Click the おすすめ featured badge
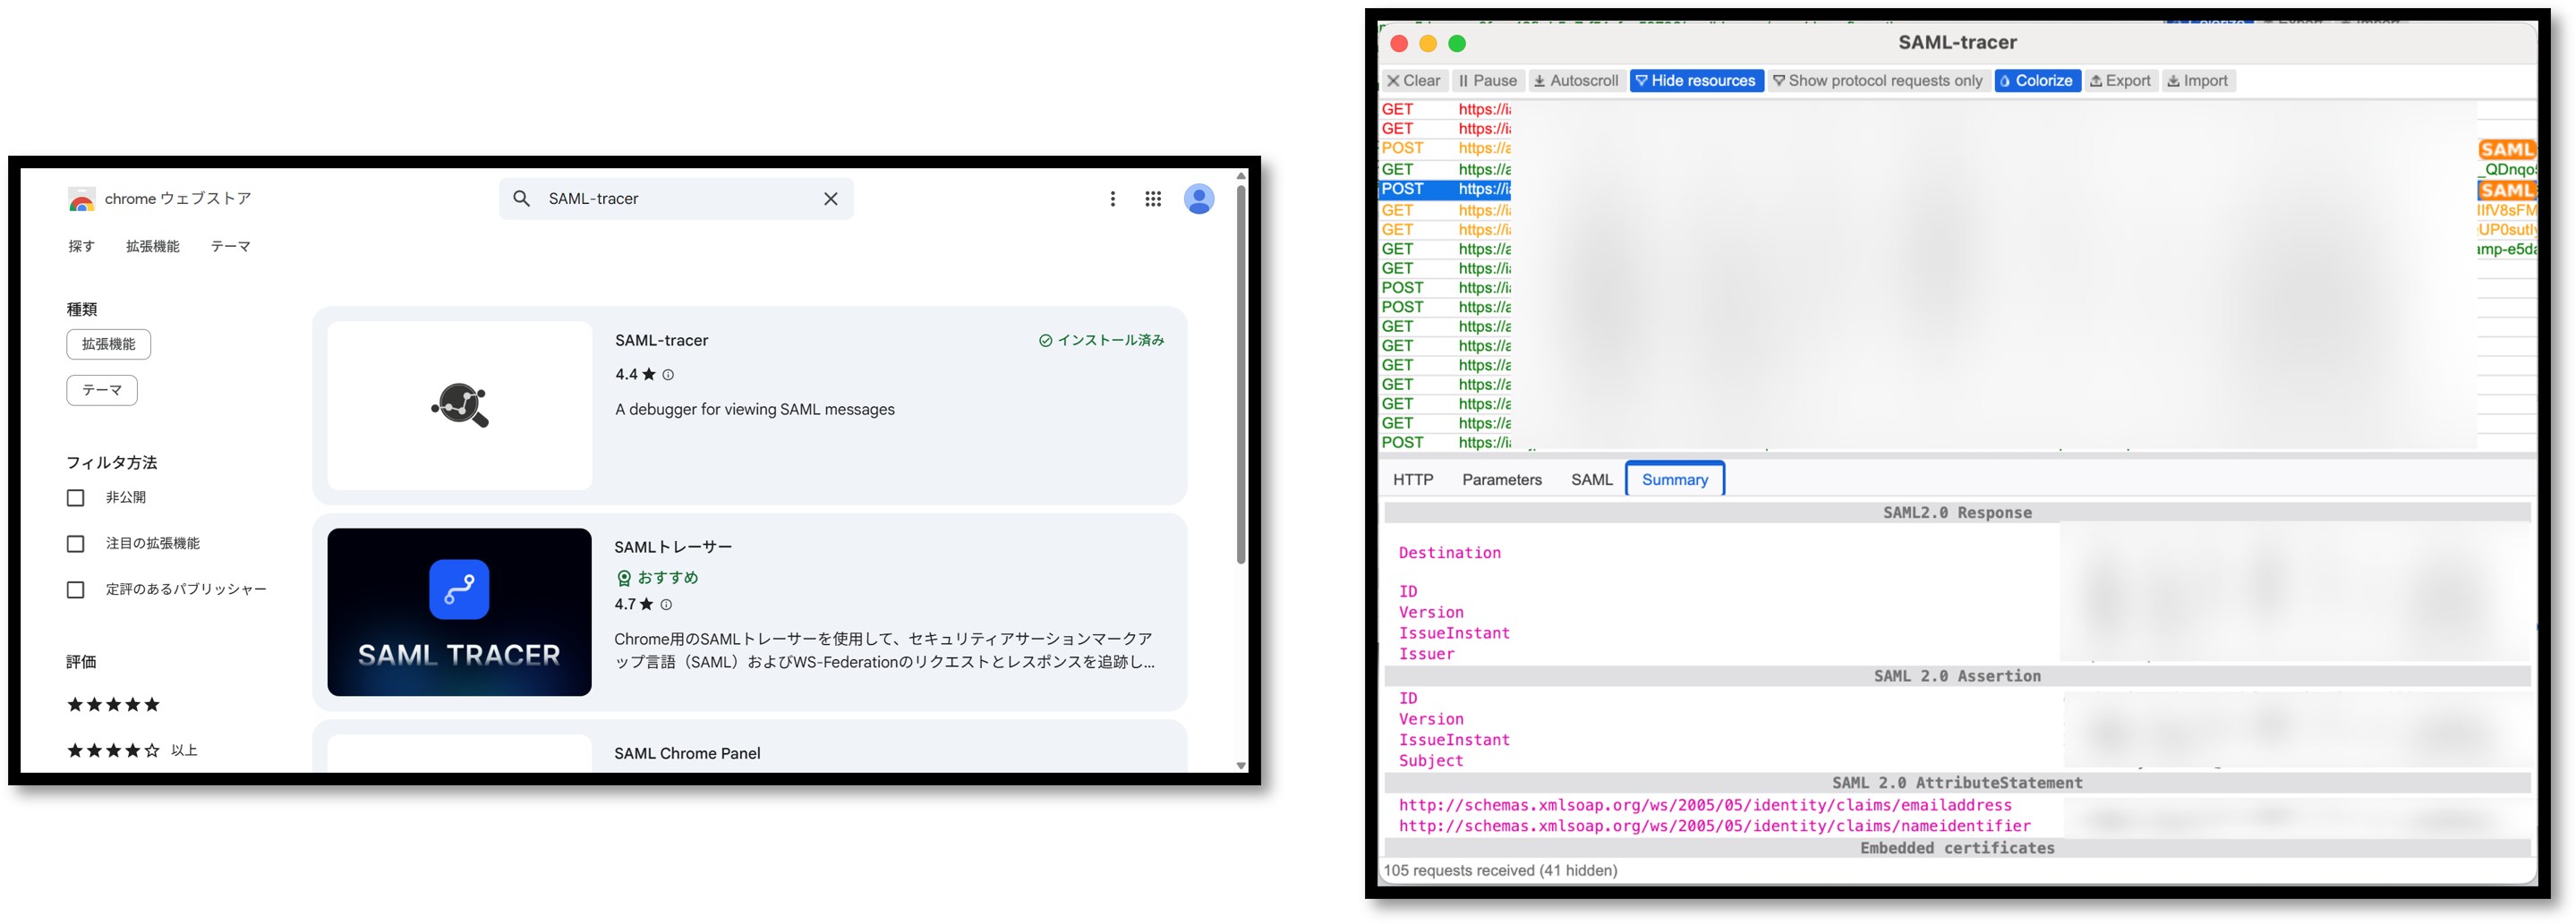 [657, 577]
